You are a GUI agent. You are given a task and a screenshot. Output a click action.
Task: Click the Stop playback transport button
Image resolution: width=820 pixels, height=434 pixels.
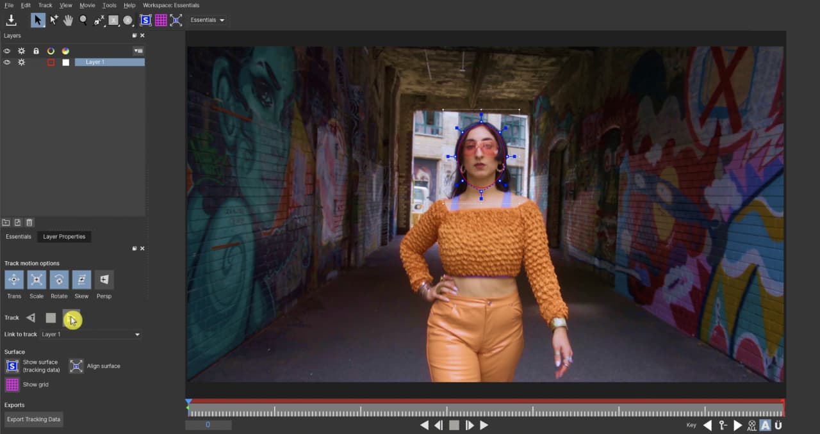click(x=454, y=425)
